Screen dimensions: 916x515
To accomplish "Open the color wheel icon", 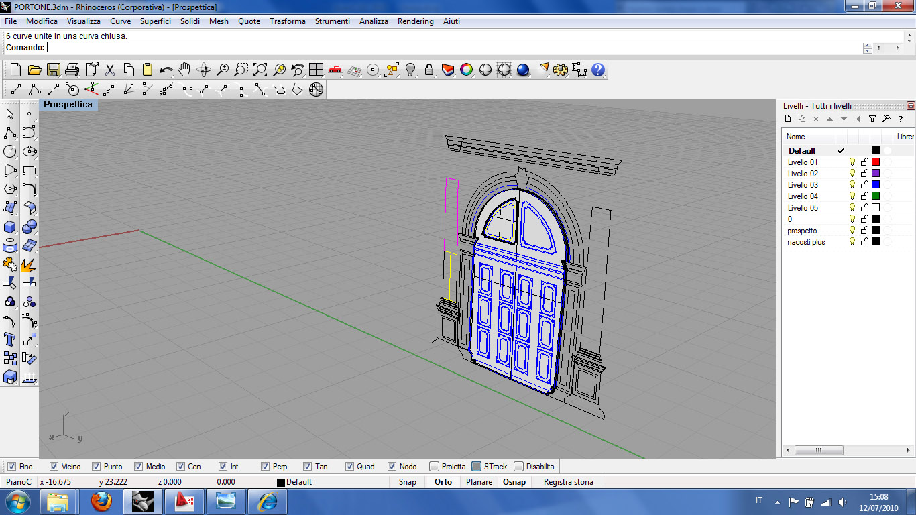I will (x=467, y=70).
